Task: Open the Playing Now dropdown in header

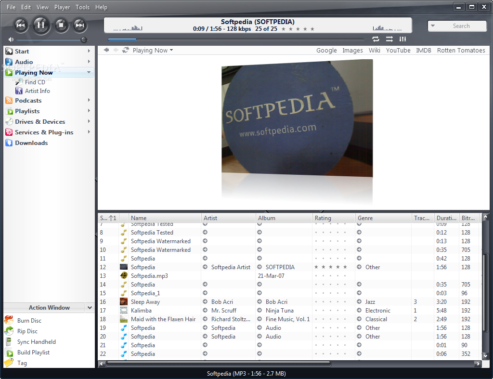Action: click(153, 50)
